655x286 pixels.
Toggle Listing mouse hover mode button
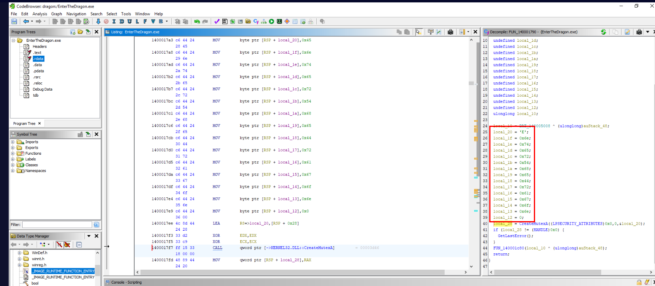coord(419,32)
